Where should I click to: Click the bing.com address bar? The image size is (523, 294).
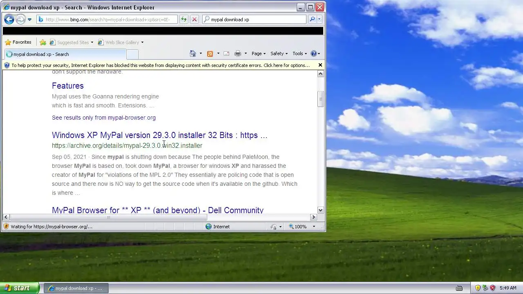point(107,19)
